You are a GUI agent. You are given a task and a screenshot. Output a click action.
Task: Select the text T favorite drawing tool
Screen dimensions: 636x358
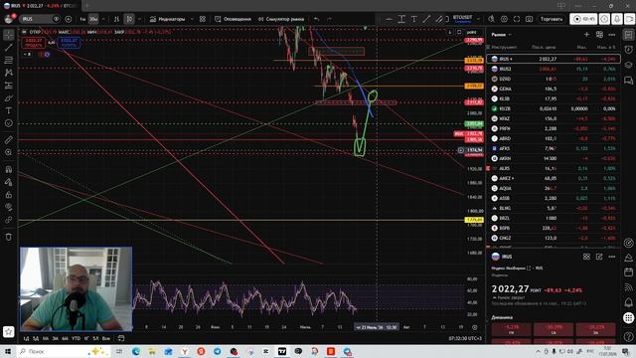pyautogui.click(x=414, y=19)
